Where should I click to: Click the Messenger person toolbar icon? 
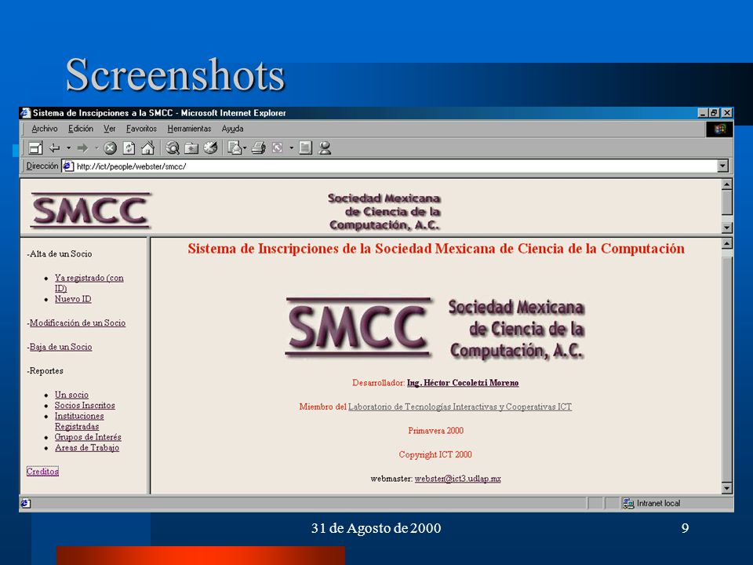[x=325, y=148]
